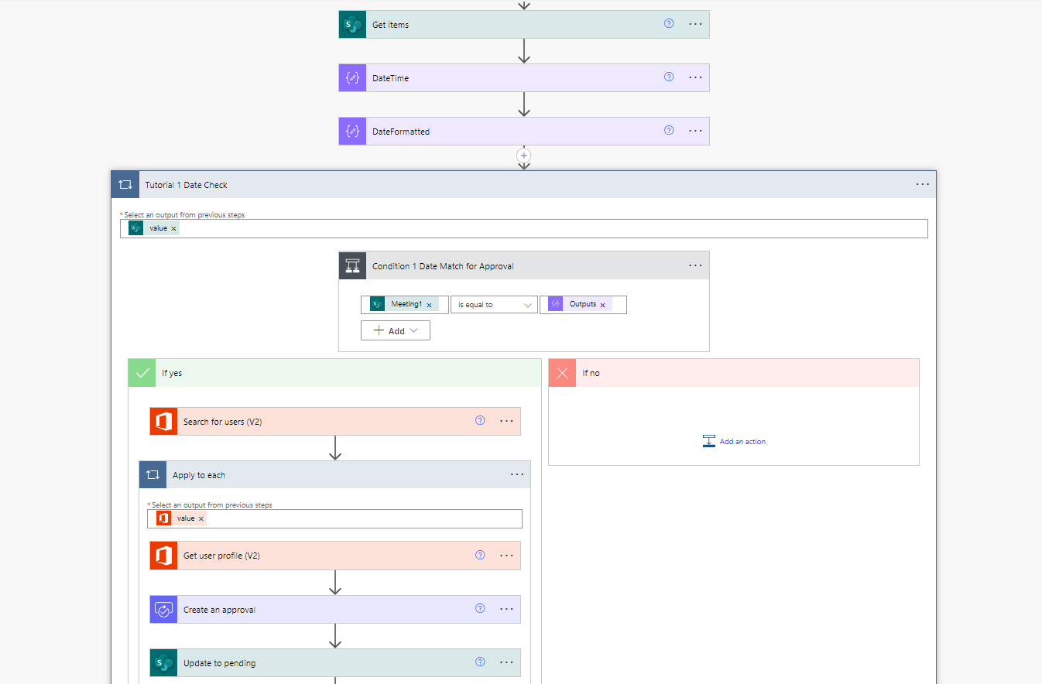
Task: Click the loop icon on Apply to each
Action: coord(153,475)
